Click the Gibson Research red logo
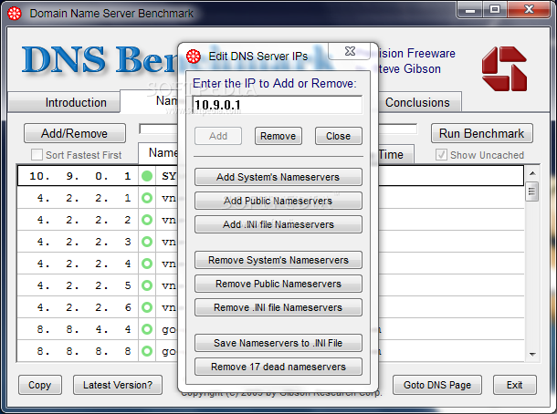This screenshot has width=557, height=414. (504, 68)
